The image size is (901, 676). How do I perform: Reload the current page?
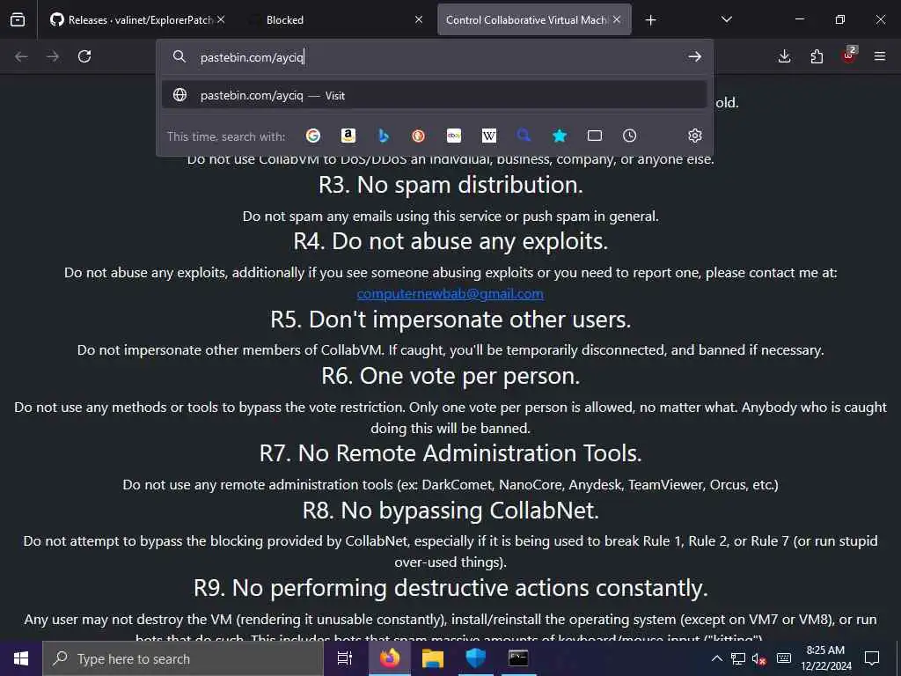click(x=84, y=56)
